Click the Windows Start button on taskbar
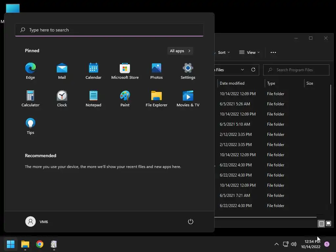336x252 pixels. click(10, 244)
